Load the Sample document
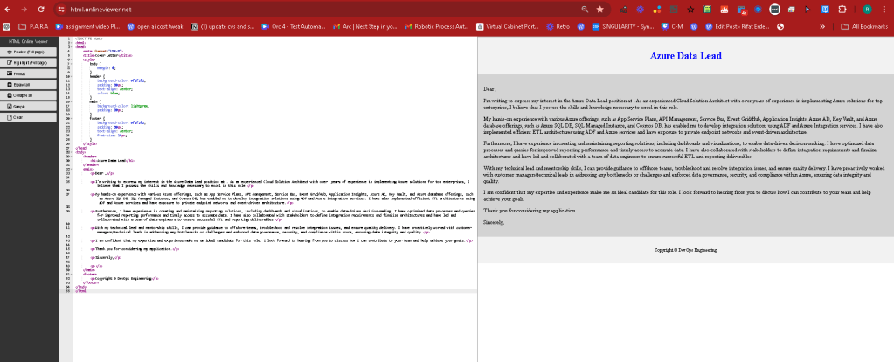894x362 pixels. pos(29,106)
